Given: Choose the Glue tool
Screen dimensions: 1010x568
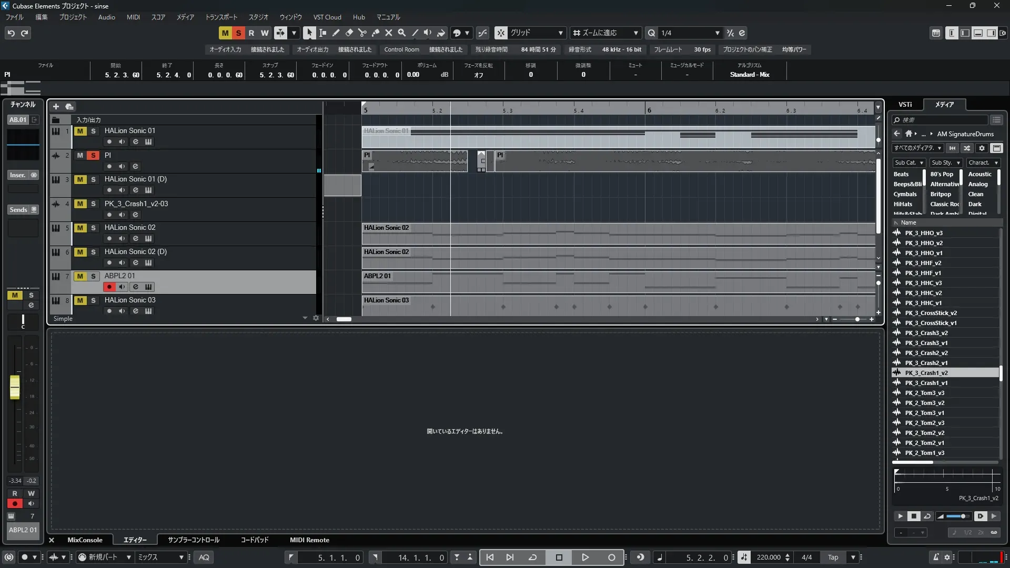Looking at the screenshot, I should point(375,33).
